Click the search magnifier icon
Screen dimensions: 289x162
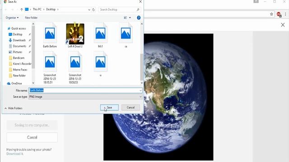tap(138, 9)
